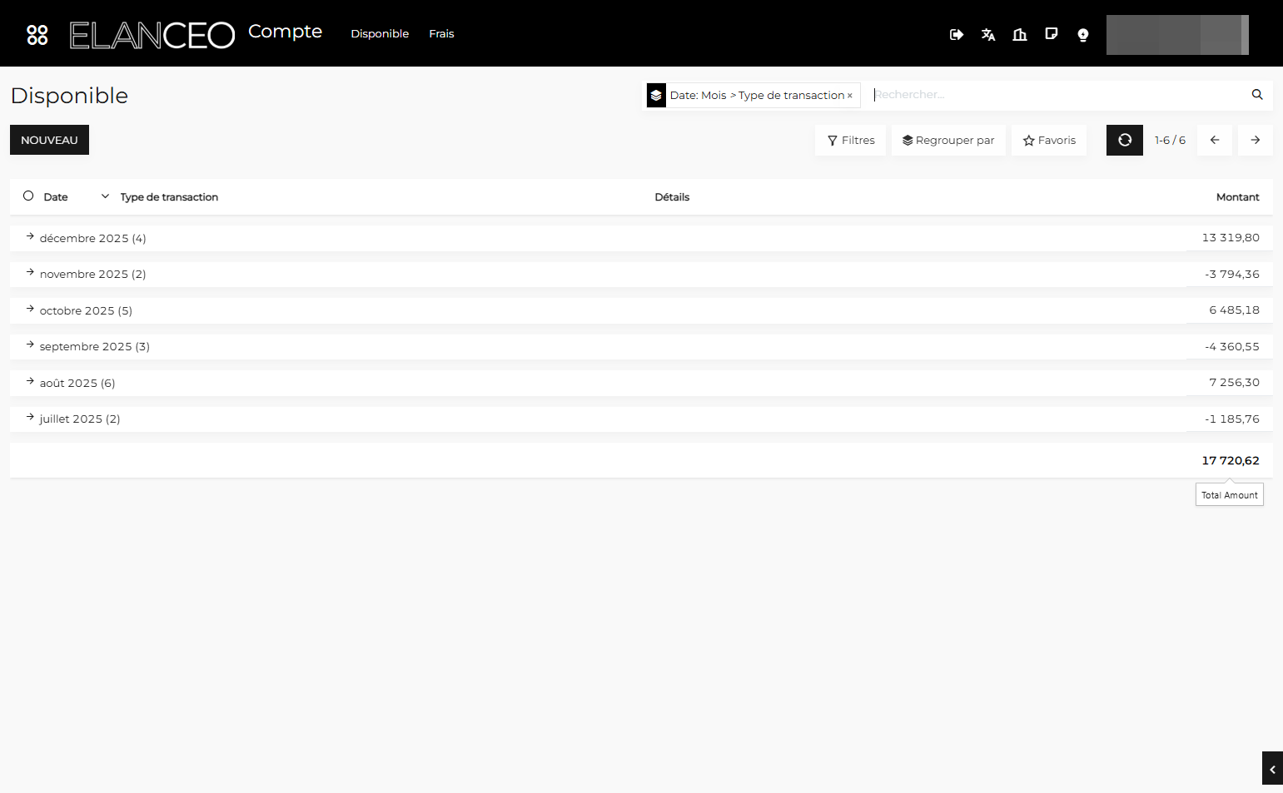Go to previous page arrow
The height and width of the screenshot is (793, 1283).
(1215, 140)
